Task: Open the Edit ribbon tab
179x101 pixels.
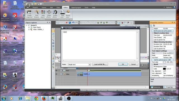Action: [51, 8]
